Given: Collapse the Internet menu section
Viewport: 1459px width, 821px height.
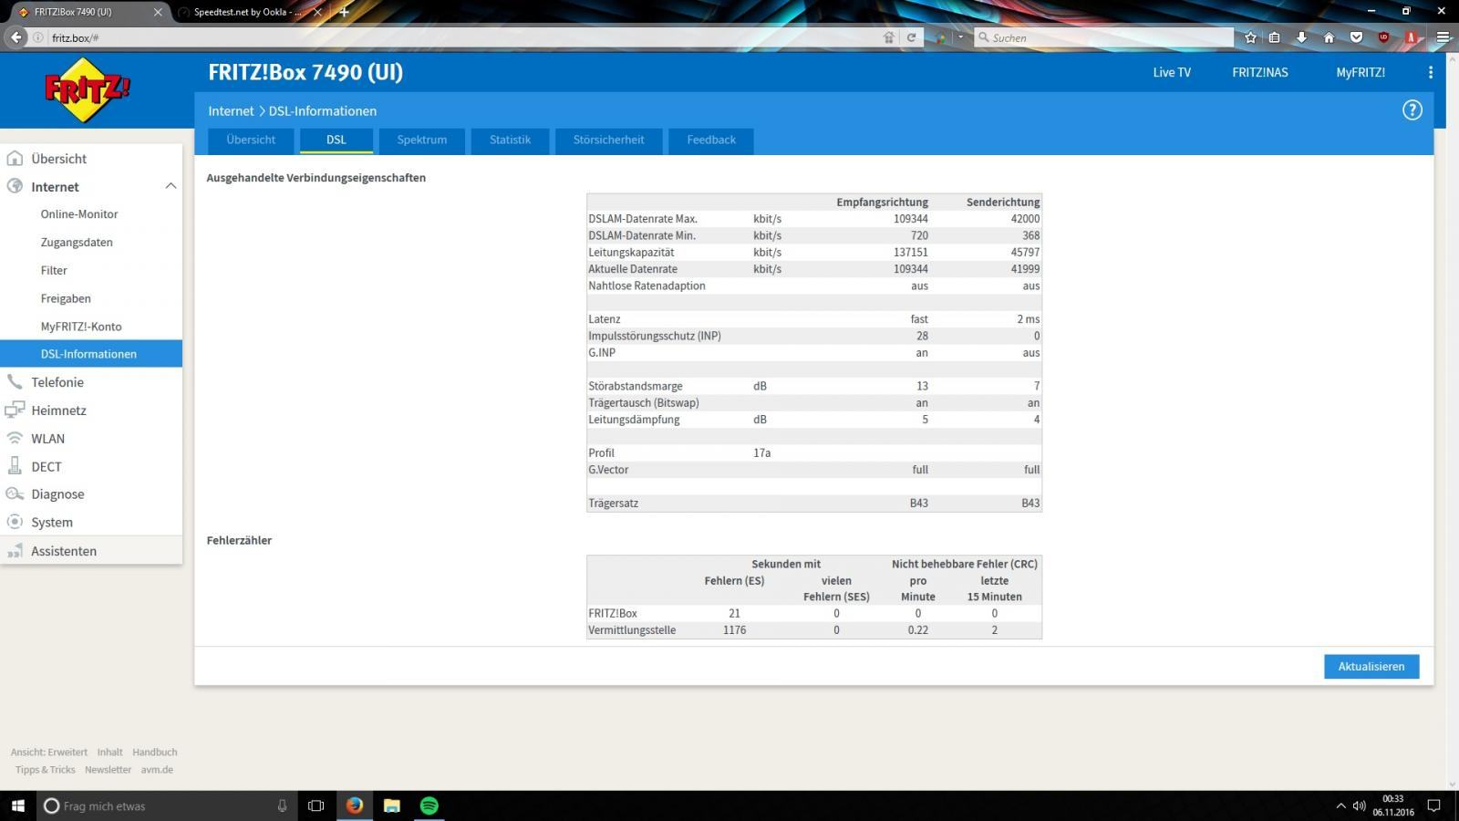Looking at the screenshot, I should coord(171,186).
